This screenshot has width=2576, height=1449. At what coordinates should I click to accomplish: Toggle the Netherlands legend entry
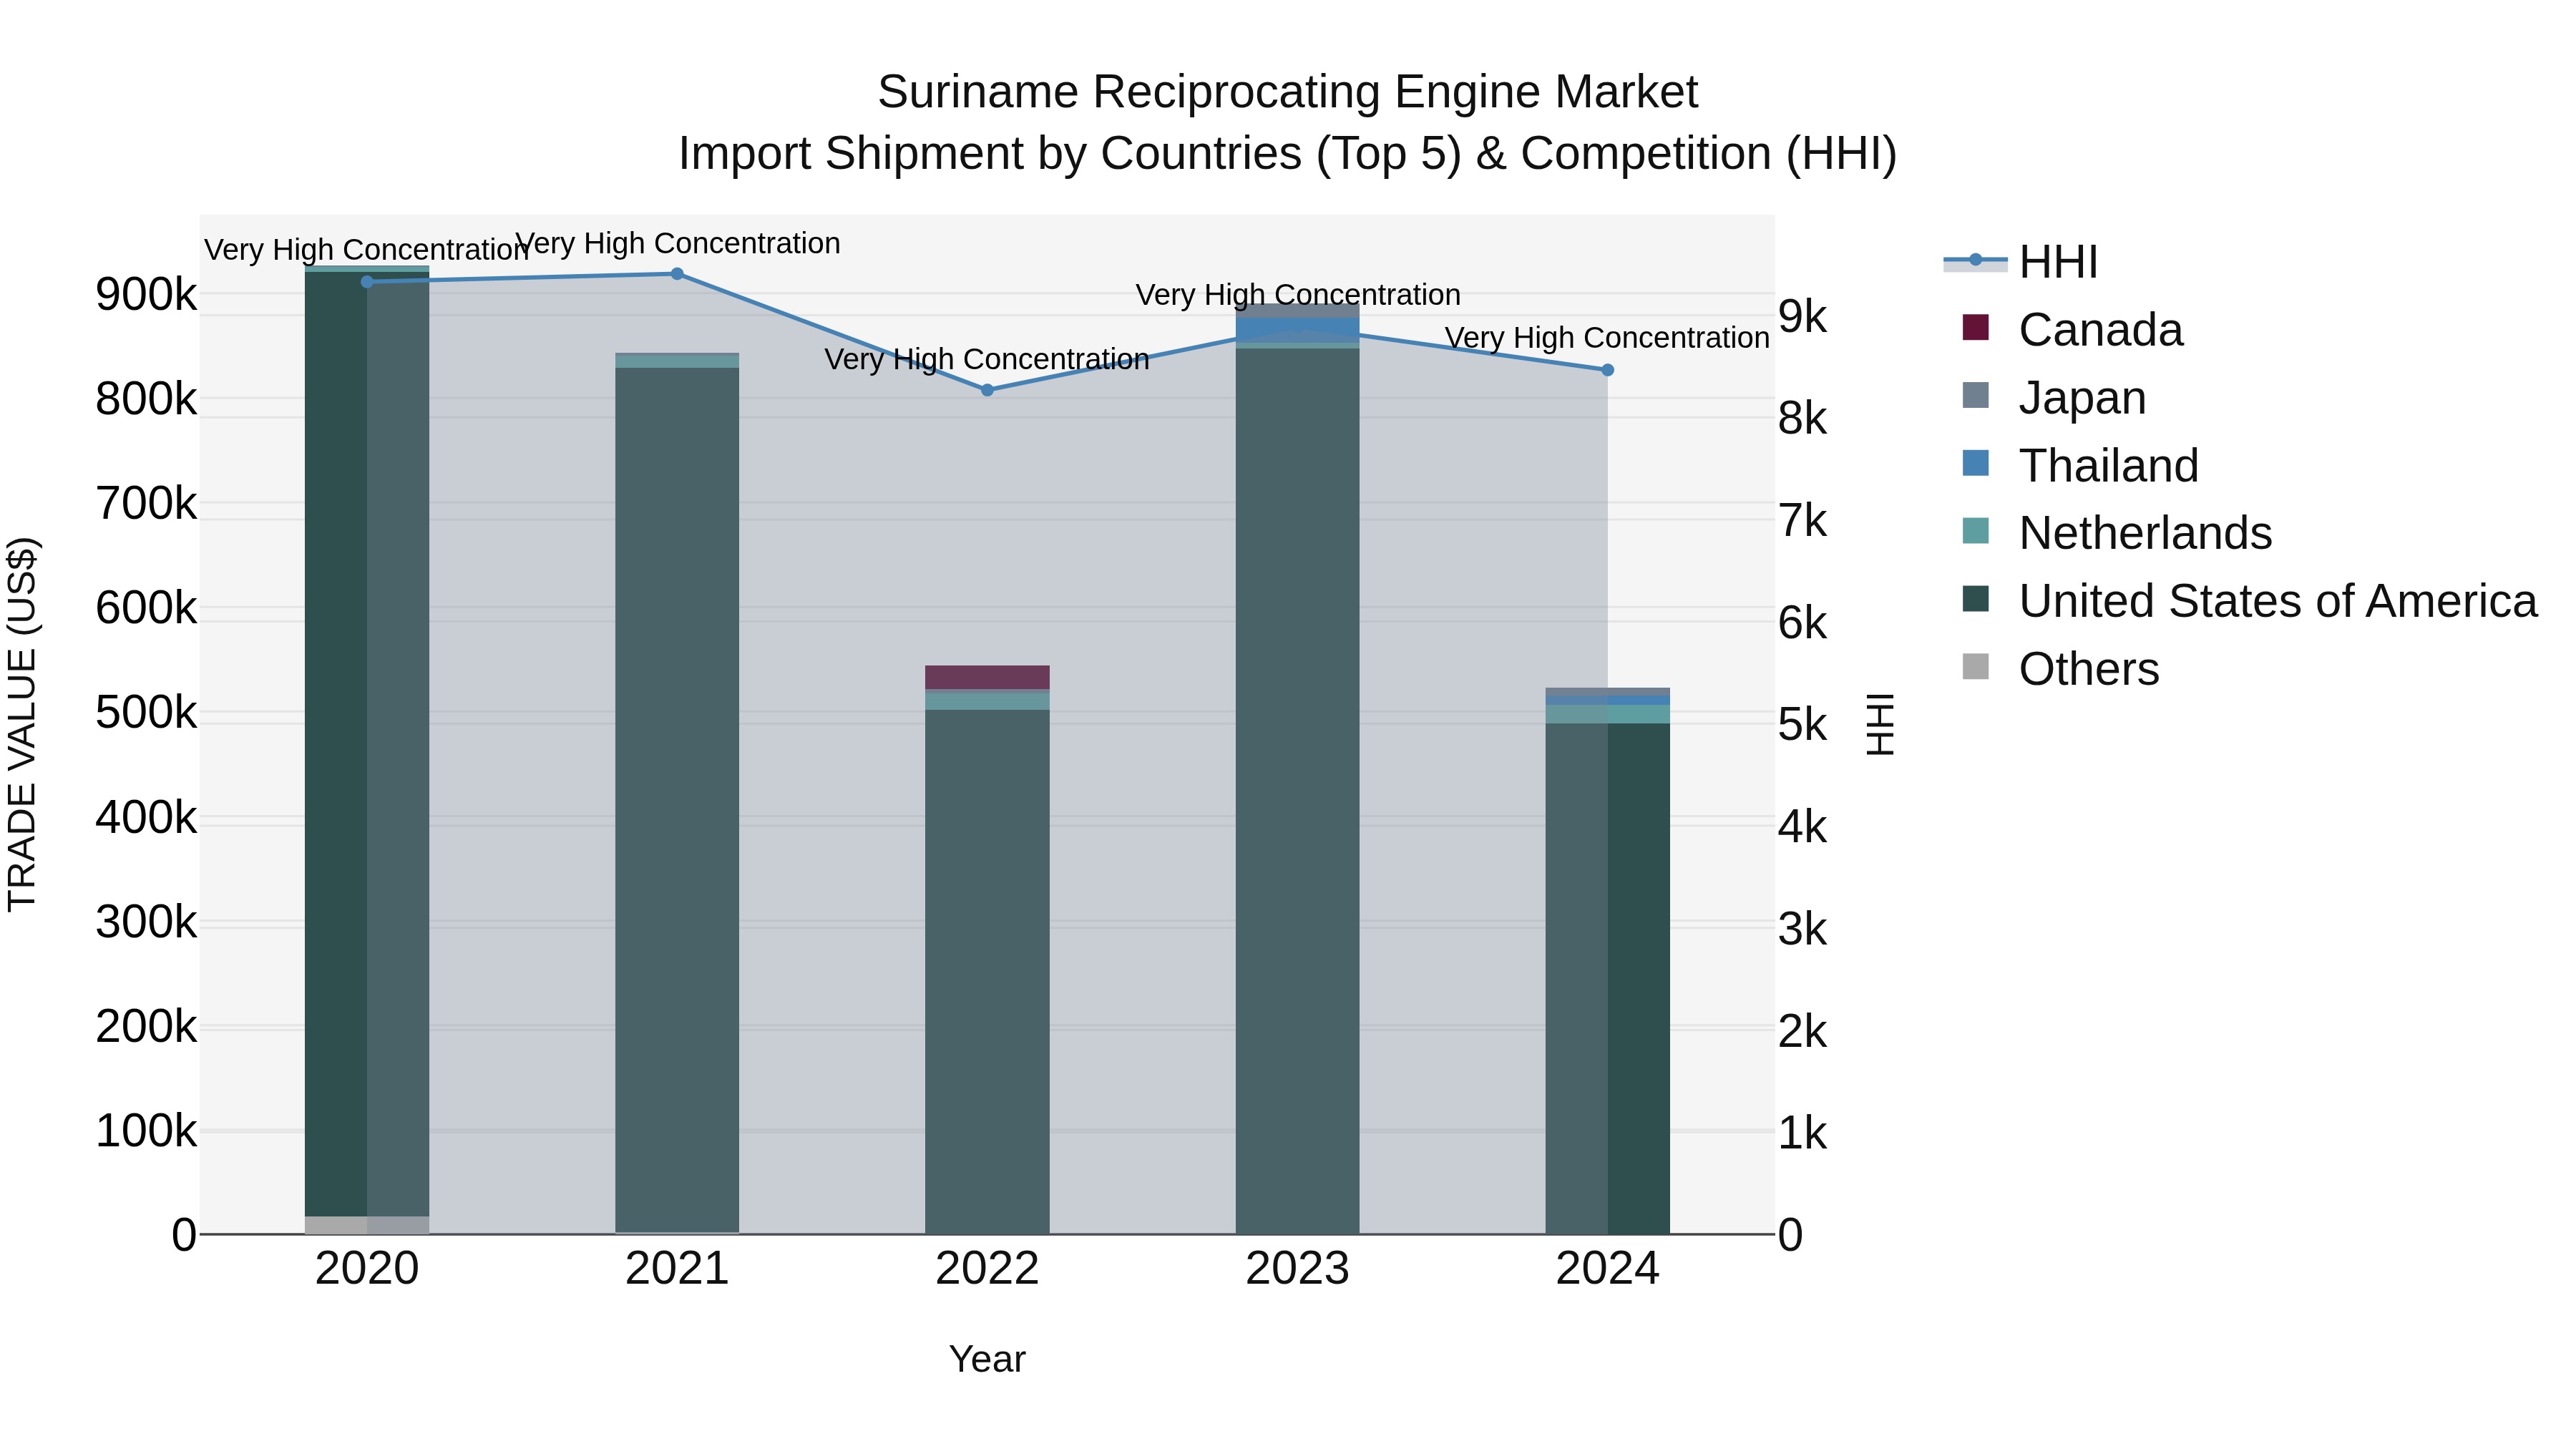(2118, 533)
